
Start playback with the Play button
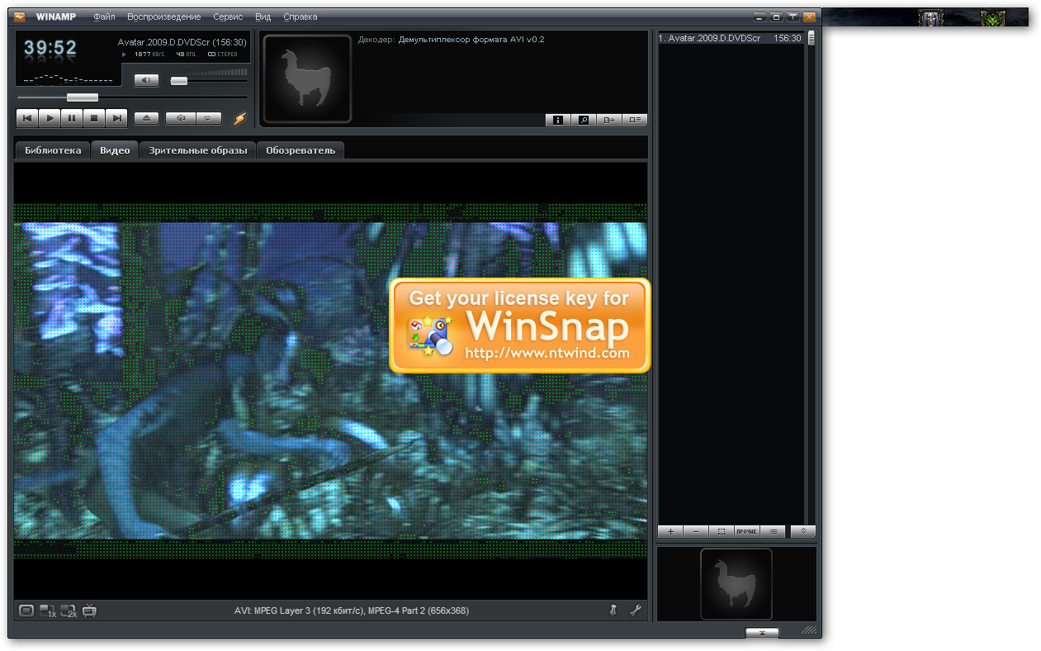point(50,118)
